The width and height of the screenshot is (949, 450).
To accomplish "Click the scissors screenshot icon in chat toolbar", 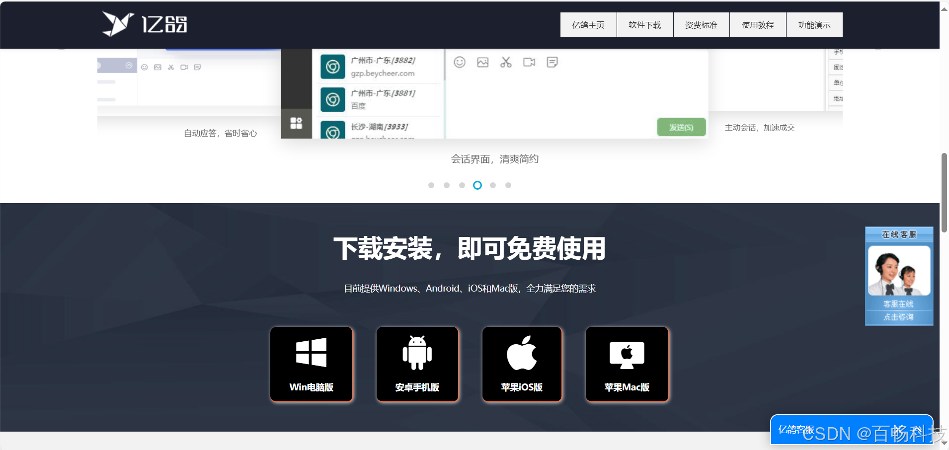I will [506, 62].
